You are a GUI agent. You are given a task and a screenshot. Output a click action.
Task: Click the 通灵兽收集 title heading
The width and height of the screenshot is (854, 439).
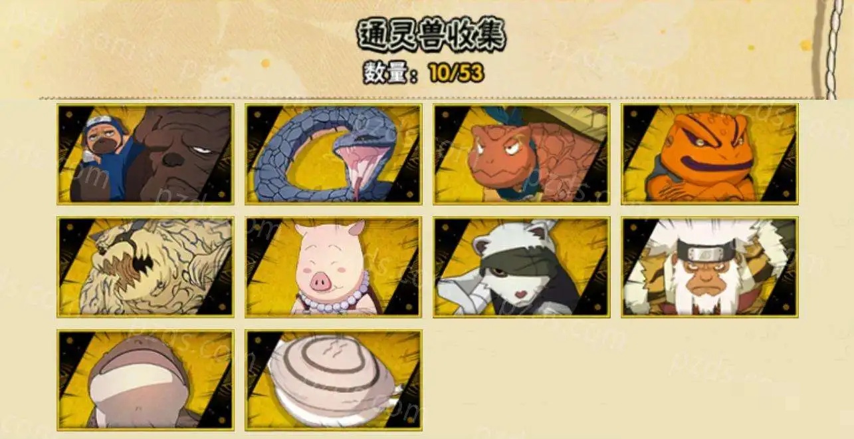click(x=430, y=35)
